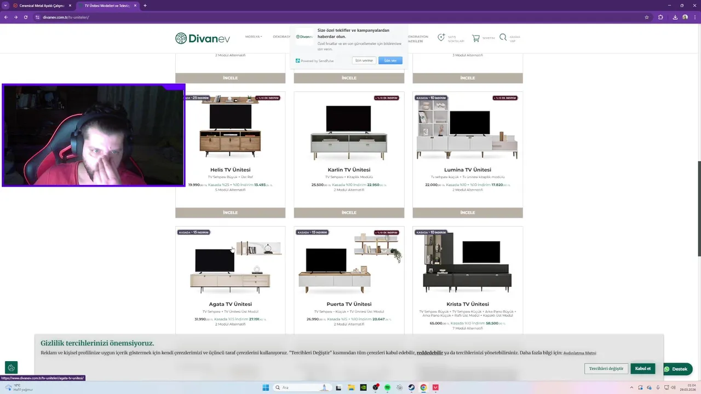Click Krista TV Ünitesi title
This screenshot has width=701, height=394.
click(468, 304)
